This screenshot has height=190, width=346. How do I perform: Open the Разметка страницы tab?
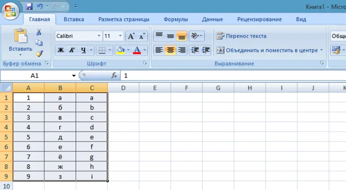coord(123,19)
